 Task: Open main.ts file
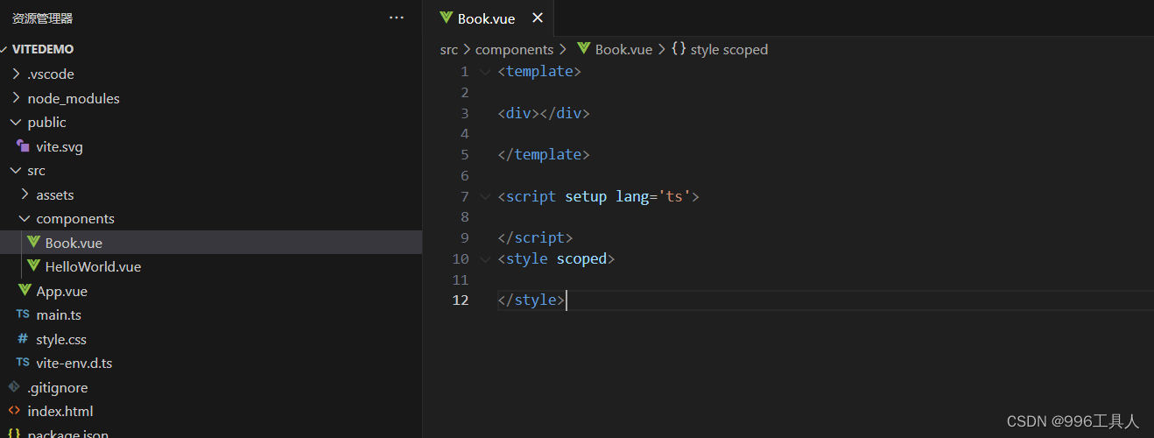point(59,314)
